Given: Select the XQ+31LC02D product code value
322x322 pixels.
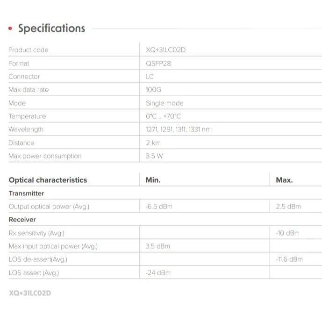Looking at the screenshot, I should (165, 50).
